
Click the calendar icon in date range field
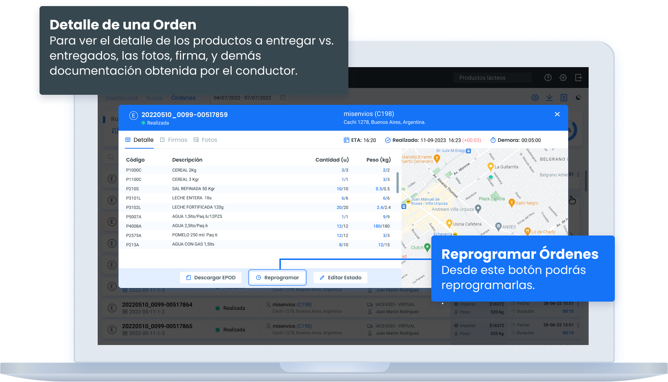(283, 98)
